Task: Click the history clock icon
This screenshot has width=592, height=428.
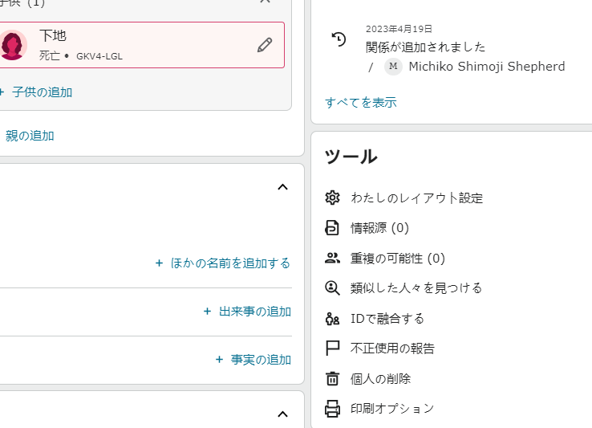Action: point(339,39)
